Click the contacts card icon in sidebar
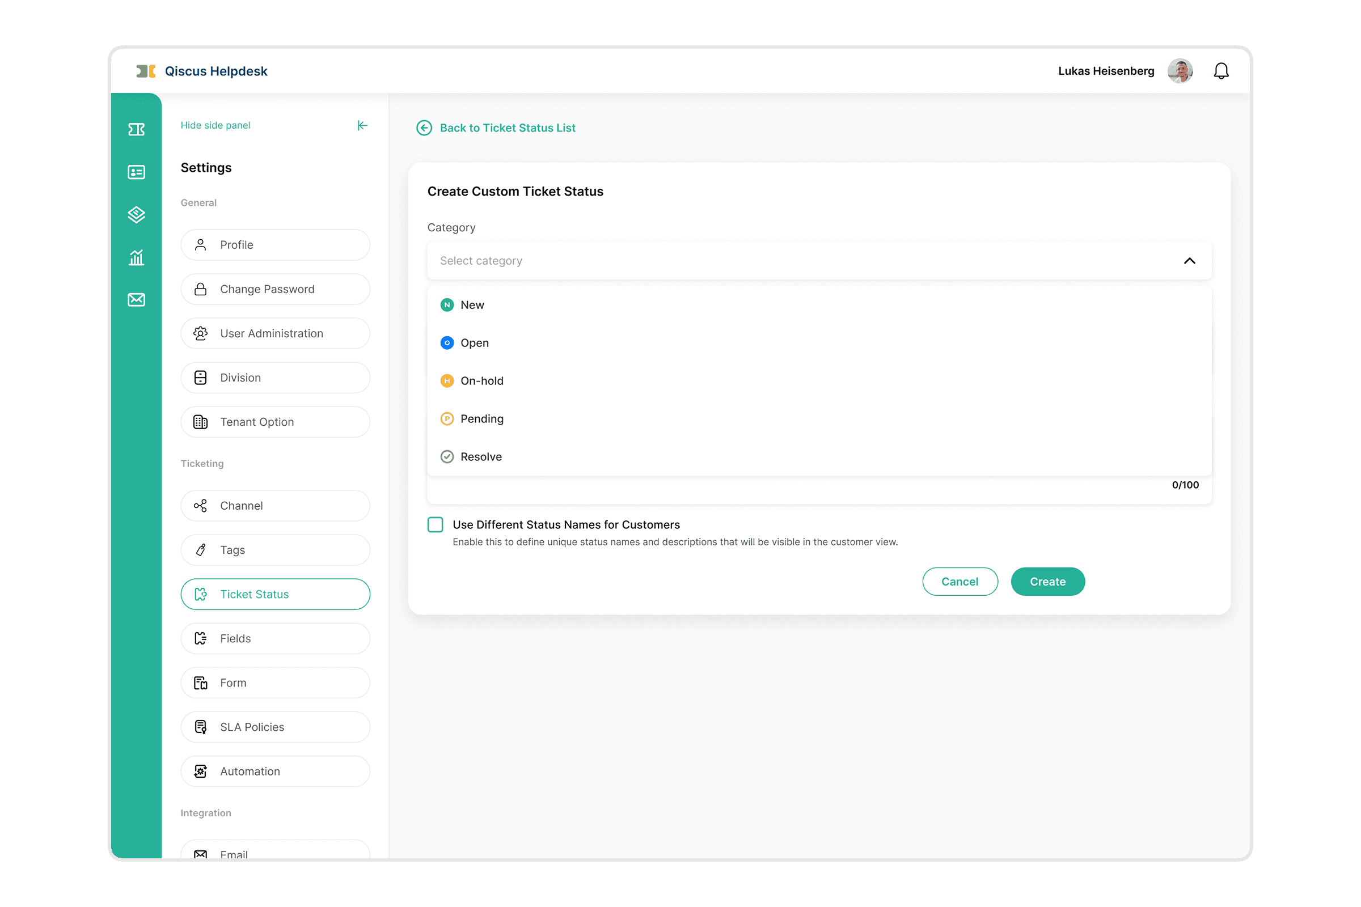 (x=136, y=172)
